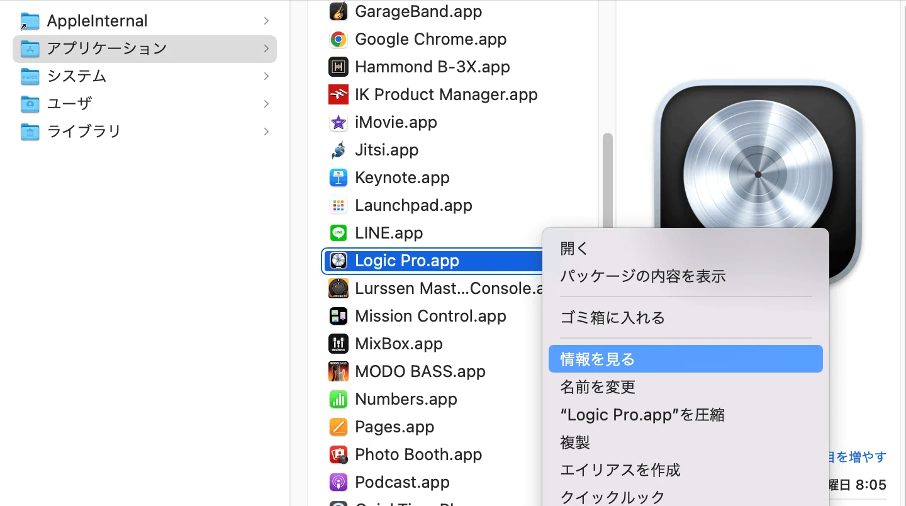Expand ライブラリ folder chevron
This screenshot has height=506, width=906.
tap(266, 132)
